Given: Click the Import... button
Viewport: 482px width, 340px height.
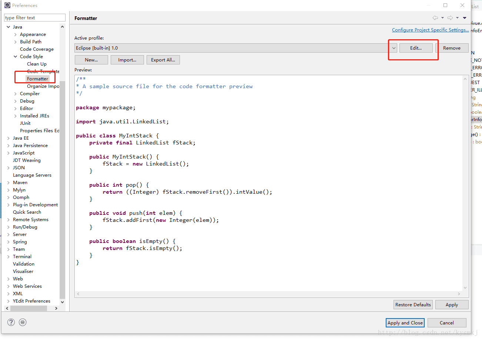Looking at the screenshot, I should coord(127,60).
